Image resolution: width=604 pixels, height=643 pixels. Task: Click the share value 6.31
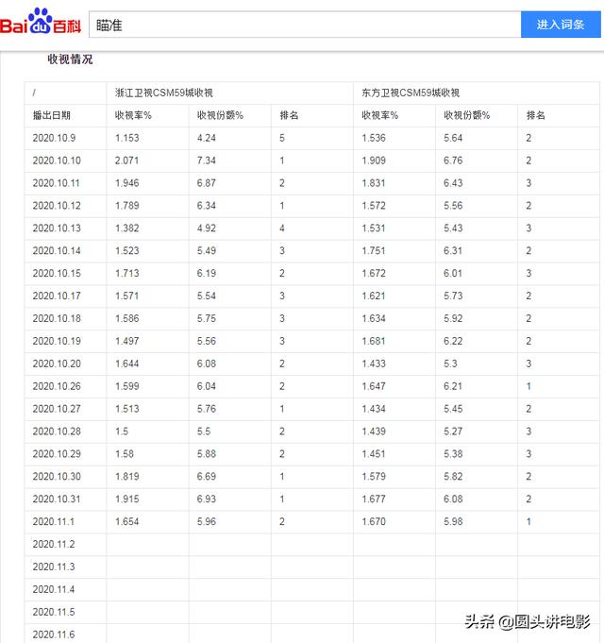[453, 251]
